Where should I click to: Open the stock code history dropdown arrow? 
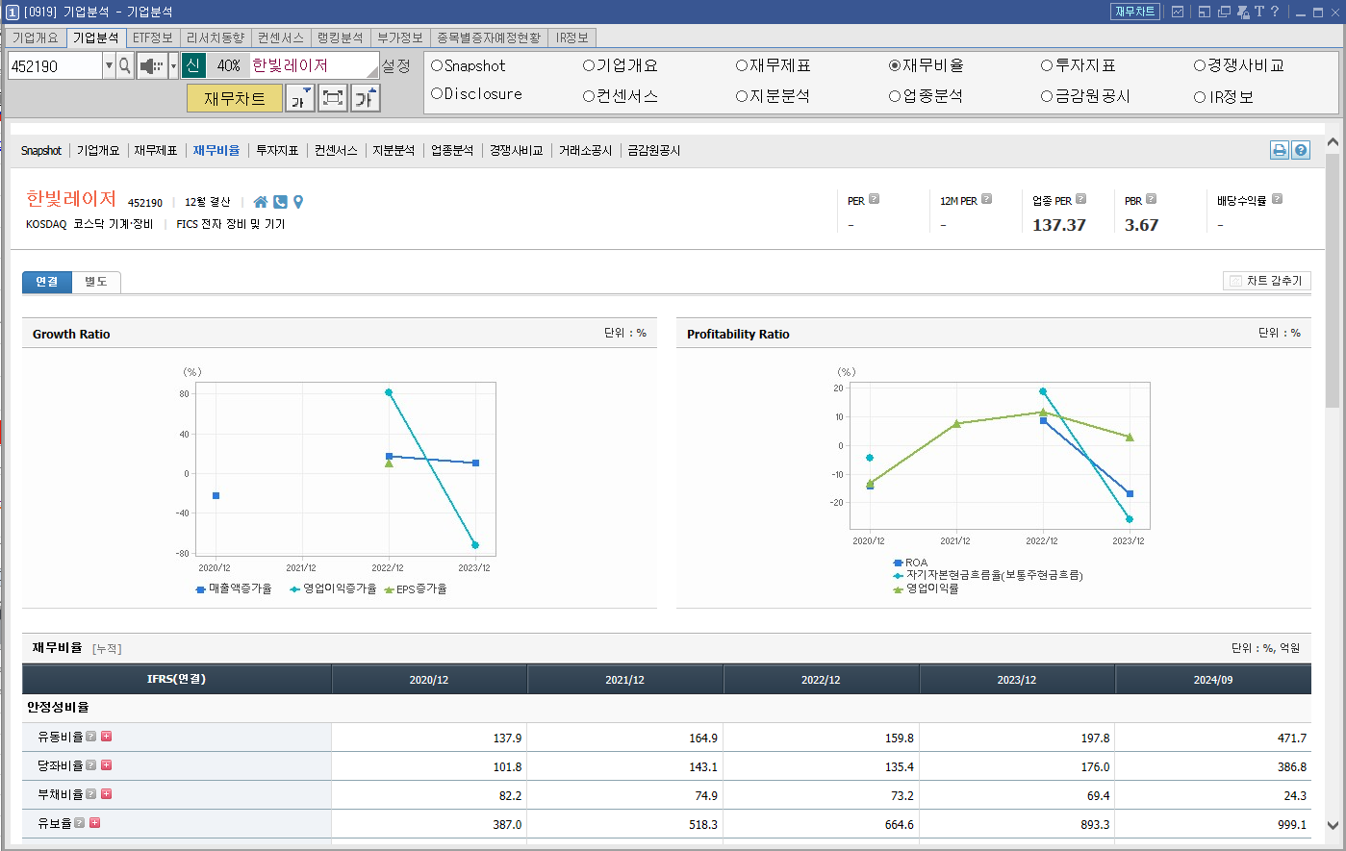tap(109, 65)
